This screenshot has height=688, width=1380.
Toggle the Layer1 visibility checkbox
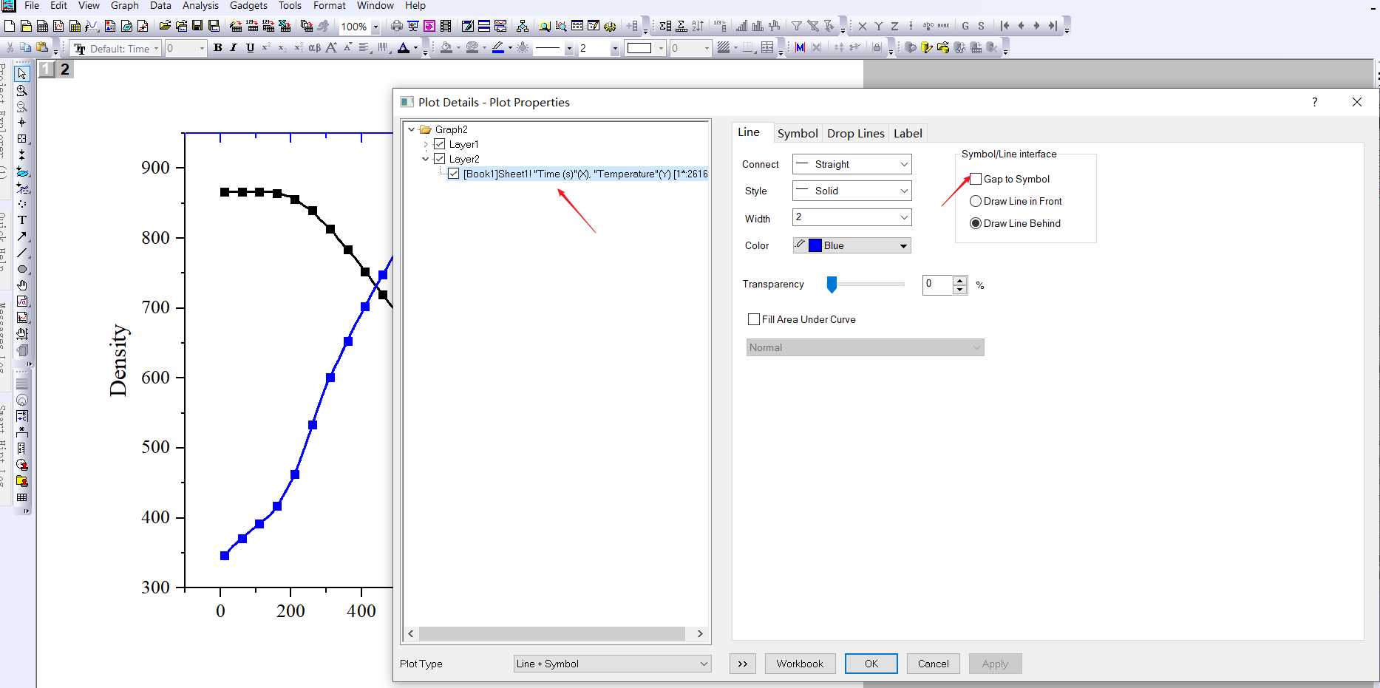[439, 144]
